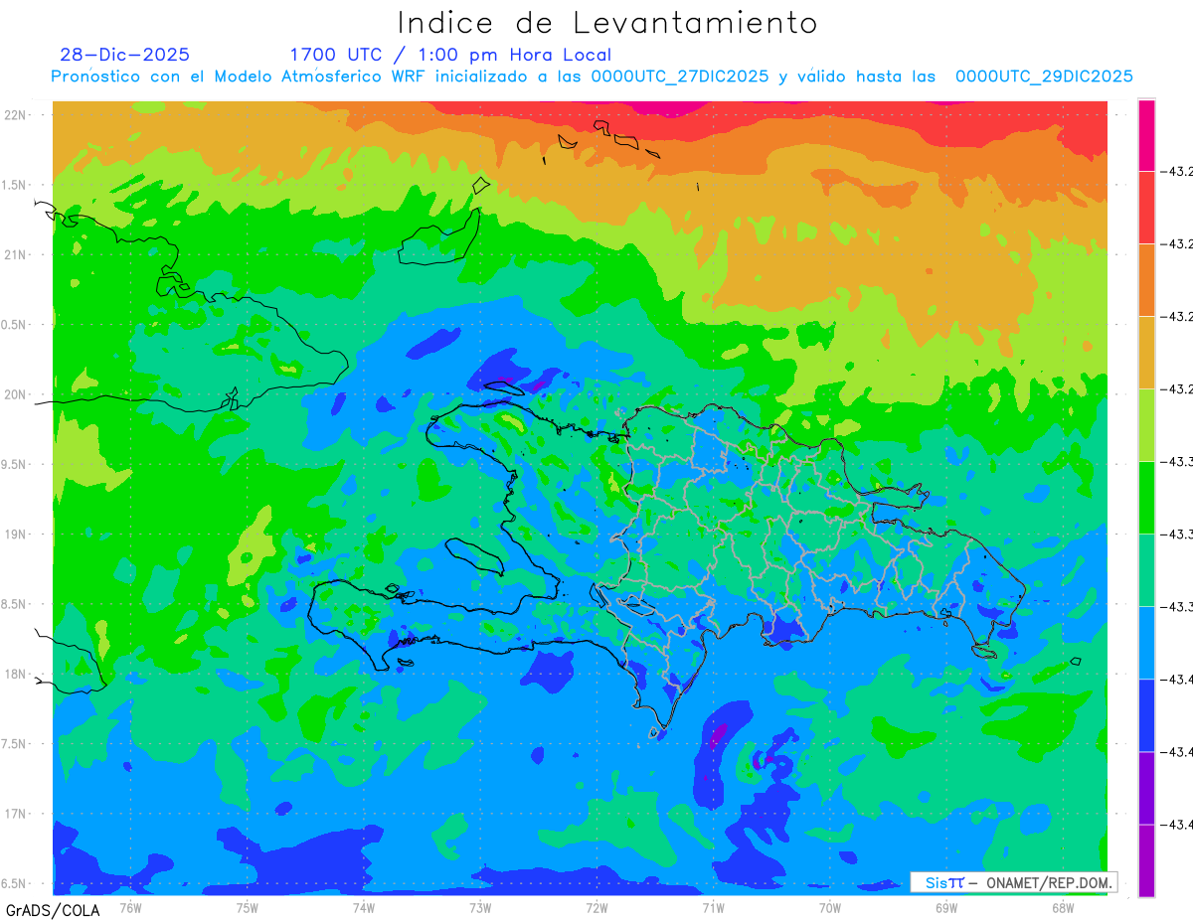Click the "74W" longitude label
1193x921 pixels.
tap(363, 907)
